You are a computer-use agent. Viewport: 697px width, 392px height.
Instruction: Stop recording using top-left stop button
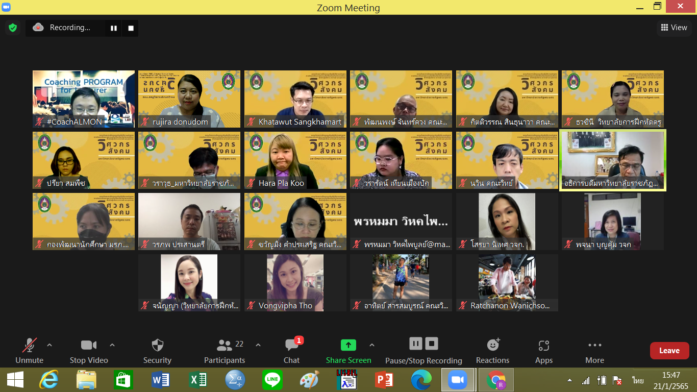click(131, 28)
